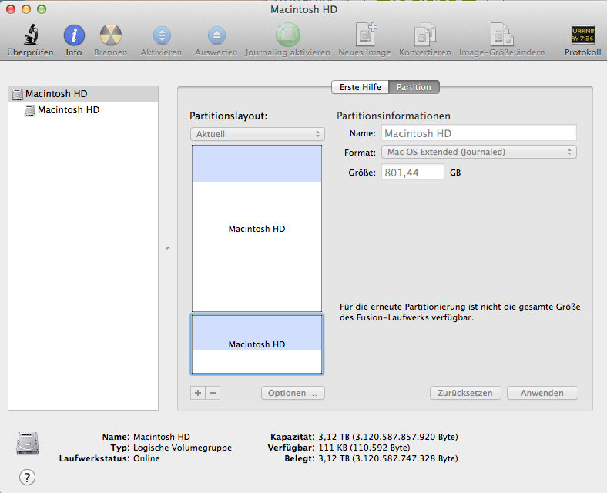Click the Typ value Logische Volumegruppe
Image resolution: width=607 pixels, height=493 pixels.
point(183,448)
